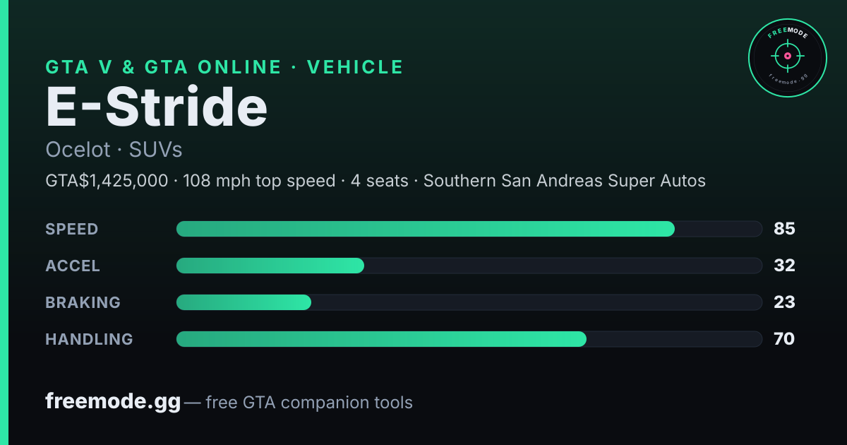Click the GTA$1,425,000 price details line
The width and height of the screenshot is (847, 445).
pos(376,181)
